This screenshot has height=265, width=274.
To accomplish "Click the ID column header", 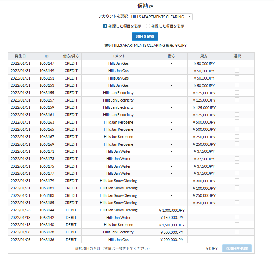I will (x=47, y=56).
